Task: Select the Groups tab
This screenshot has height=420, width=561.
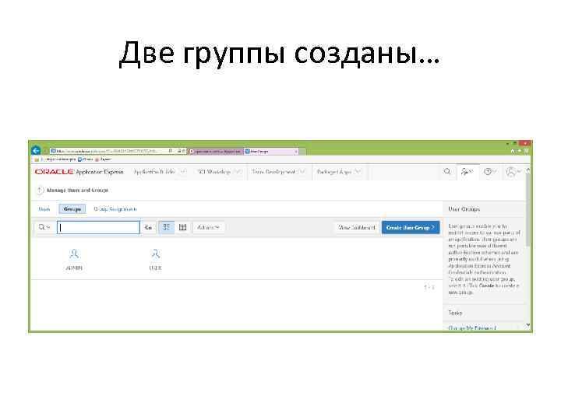Action: [72, 209]
